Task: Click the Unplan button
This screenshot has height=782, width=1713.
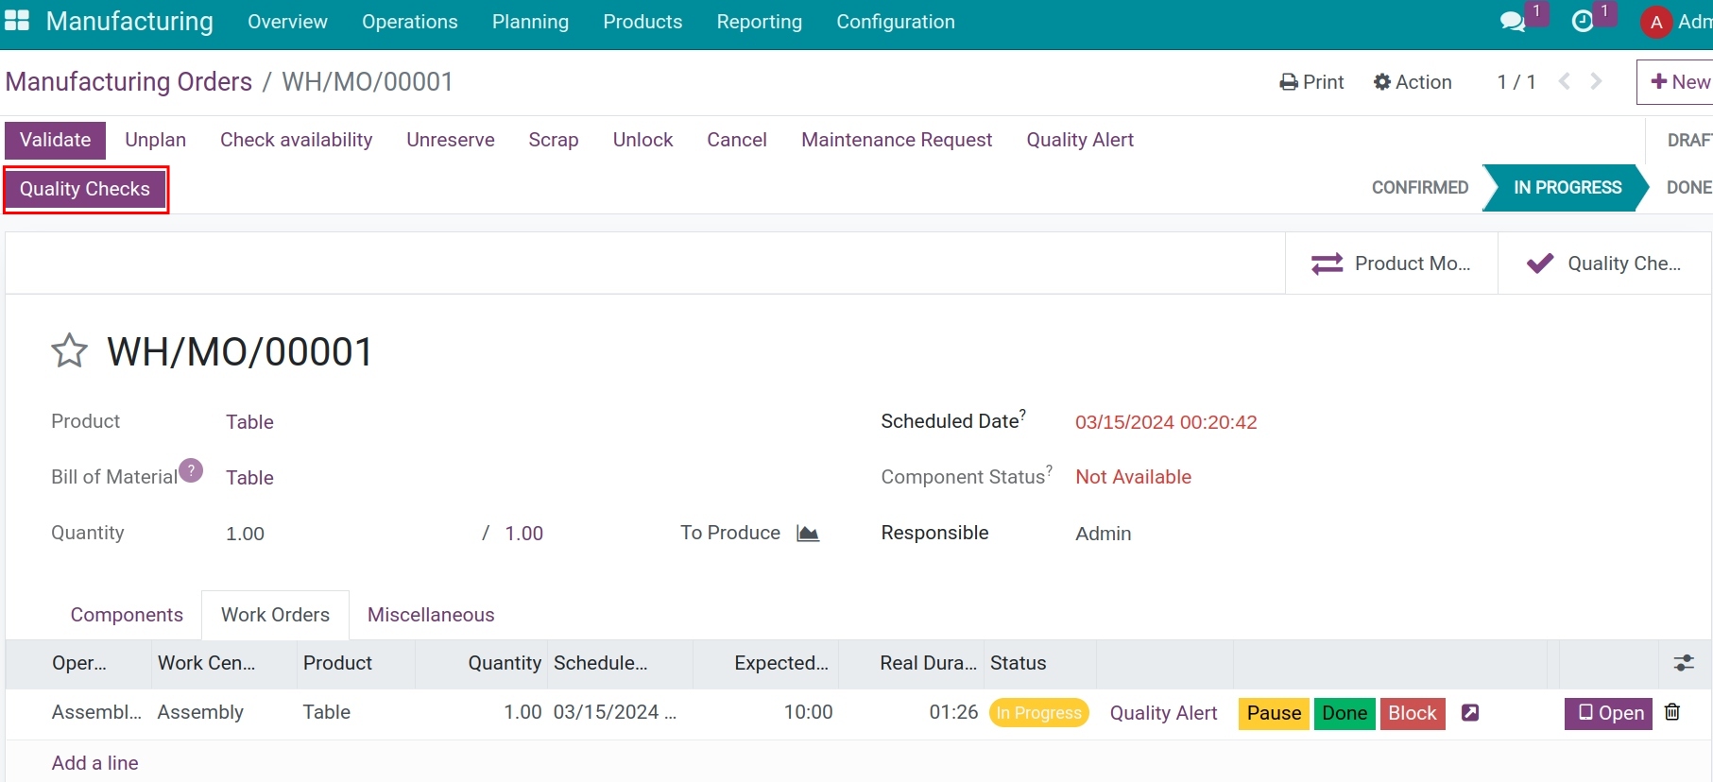Action: click(155, 140)
